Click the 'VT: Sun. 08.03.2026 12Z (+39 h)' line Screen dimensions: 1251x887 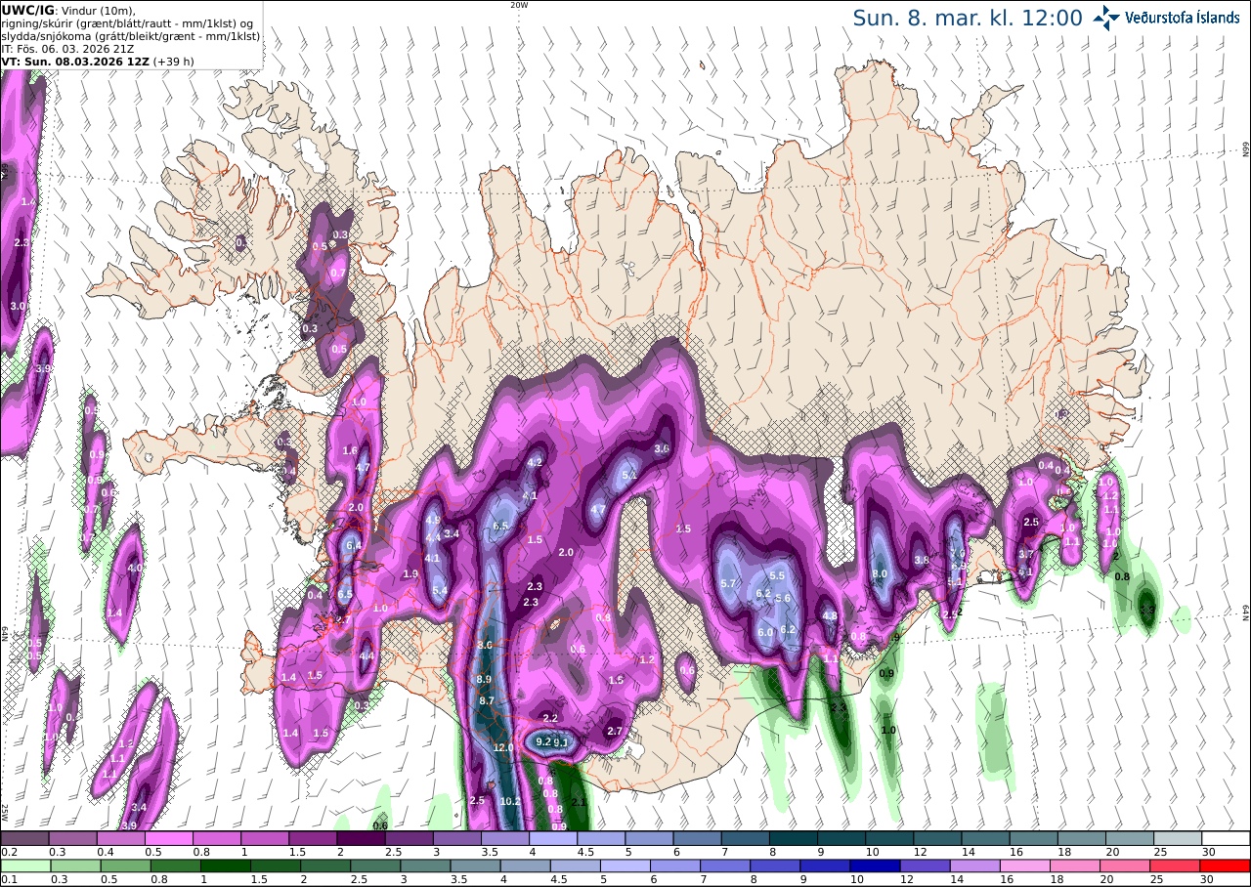click(98, 62)
